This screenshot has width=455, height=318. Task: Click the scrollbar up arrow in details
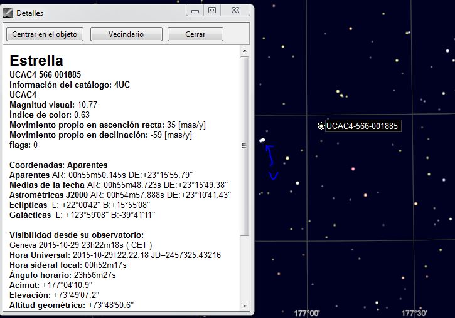(245, 50)
